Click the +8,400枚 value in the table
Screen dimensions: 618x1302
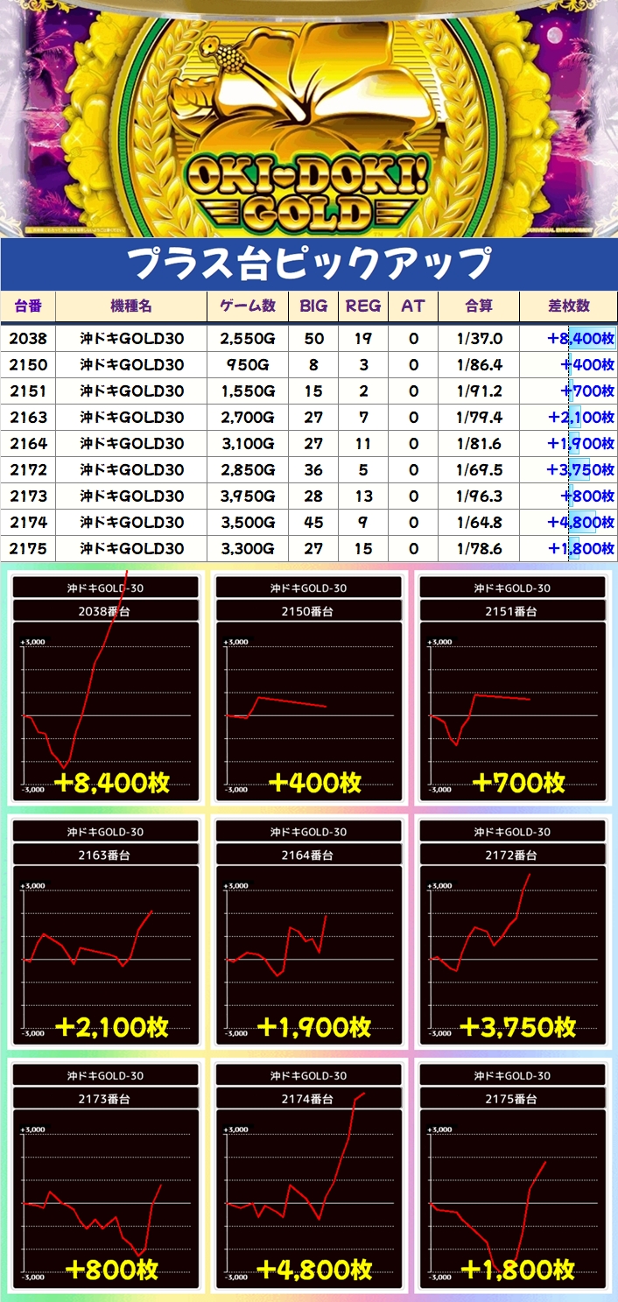[x=579, y=339]
